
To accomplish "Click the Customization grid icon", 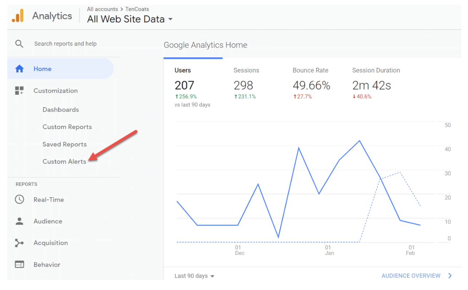I will click(19, 91).
